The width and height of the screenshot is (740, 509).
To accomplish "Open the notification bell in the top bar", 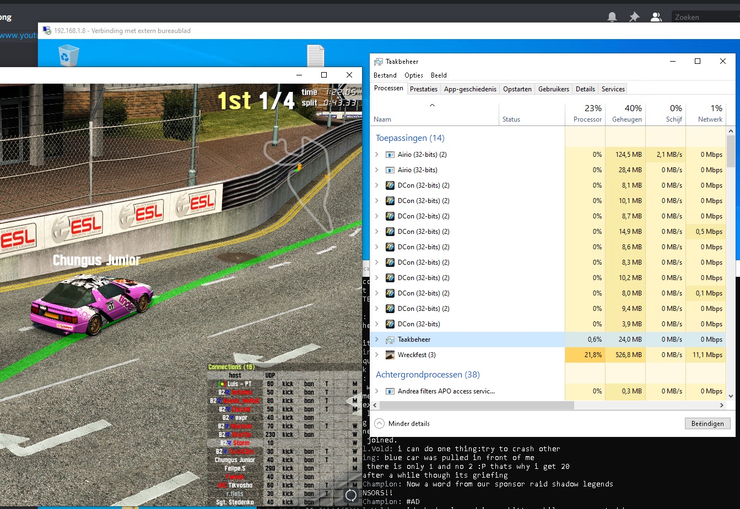I will pos(612,17).
